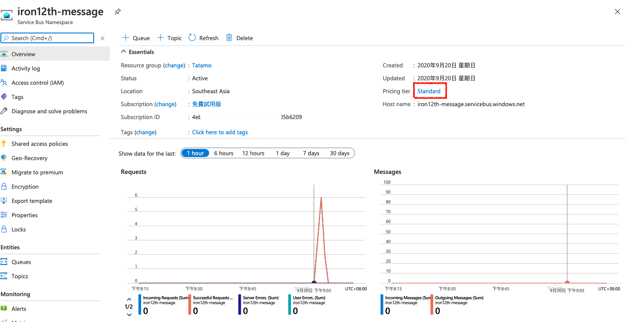Click the Incoming Requests legend swatch
Screen dimensions: 626x322
140,305
